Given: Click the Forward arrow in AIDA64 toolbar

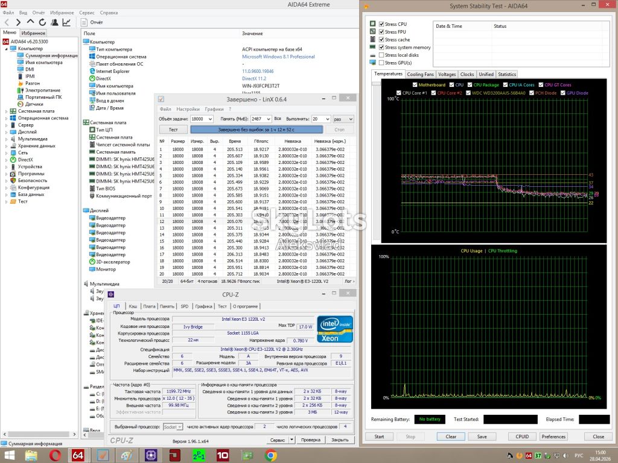Looking at the screenshot, I should pos(18,22).
